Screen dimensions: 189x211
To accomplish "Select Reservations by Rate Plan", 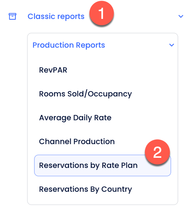I will pos(88,165).
